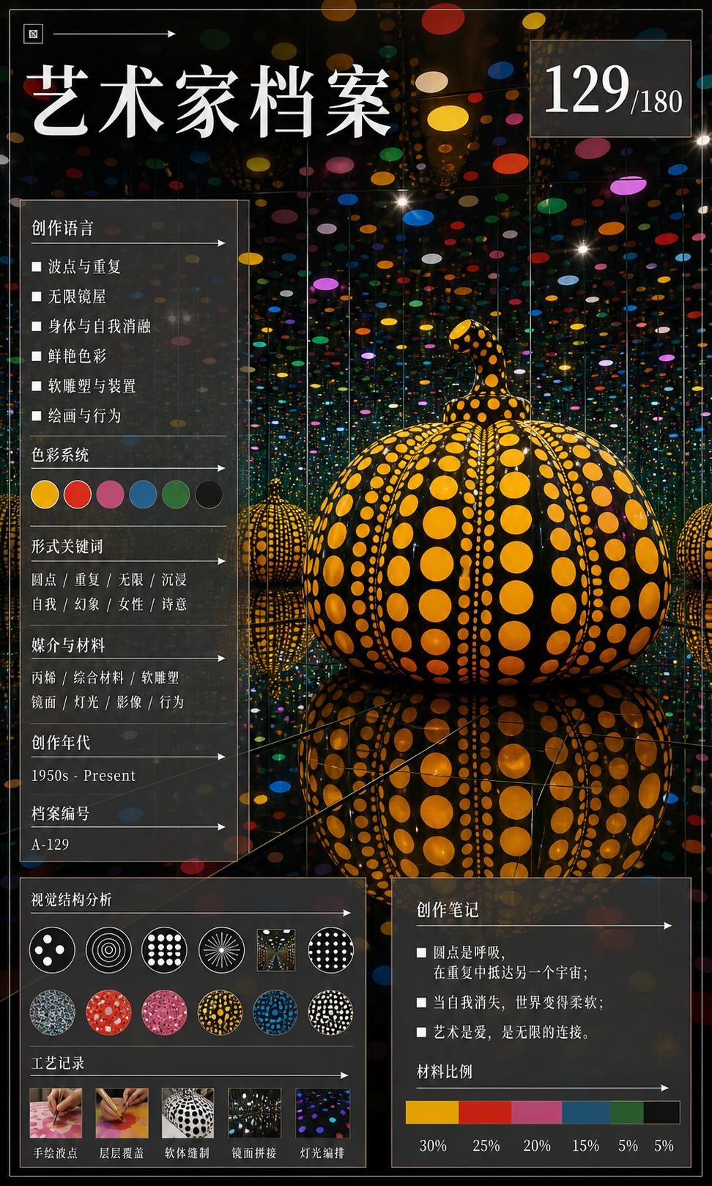This screenshot has width=712, height=1186.
Task: Open the 层层覆盖 thumbnail
Action: click(x=122, y=1113)
